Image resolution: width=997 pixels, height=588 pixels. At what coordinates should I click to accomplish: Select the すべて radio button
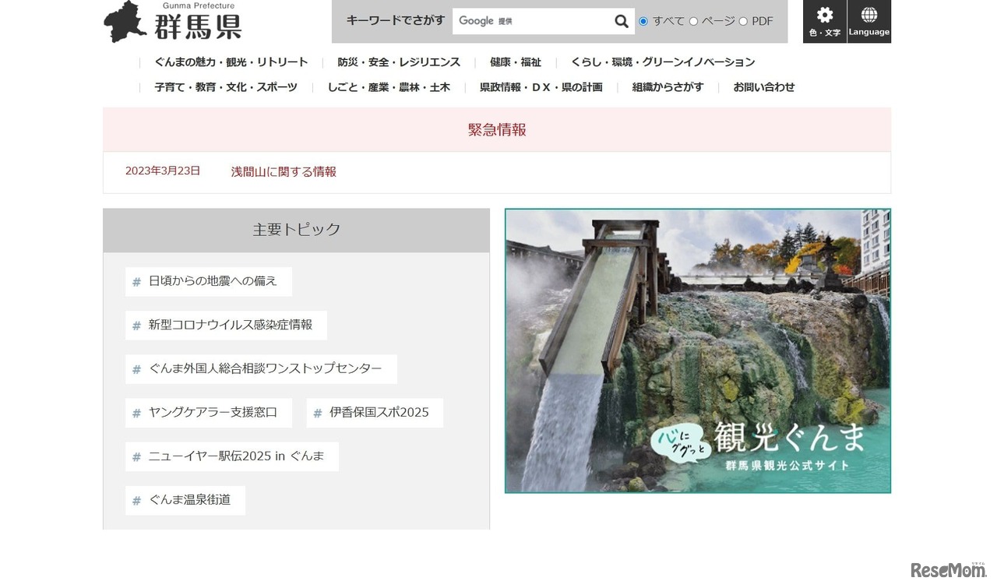coord(643,22)
